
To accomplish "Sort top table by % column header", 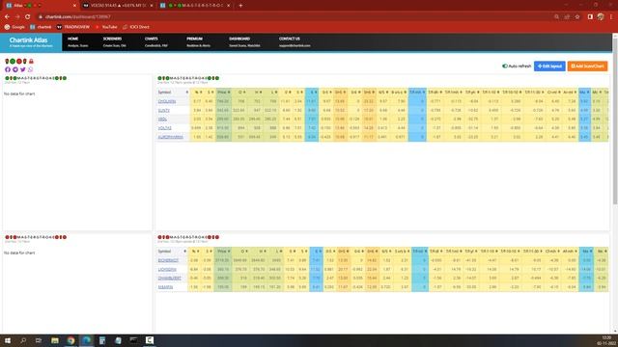I will coord(197,93).
